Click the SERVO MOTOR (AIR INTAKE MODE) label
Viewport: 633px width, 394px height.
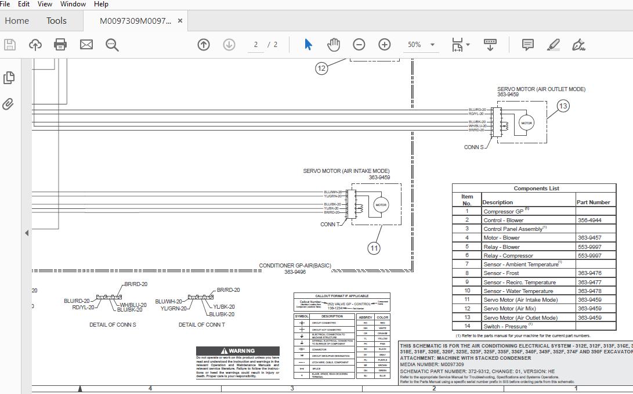point(346,171)
